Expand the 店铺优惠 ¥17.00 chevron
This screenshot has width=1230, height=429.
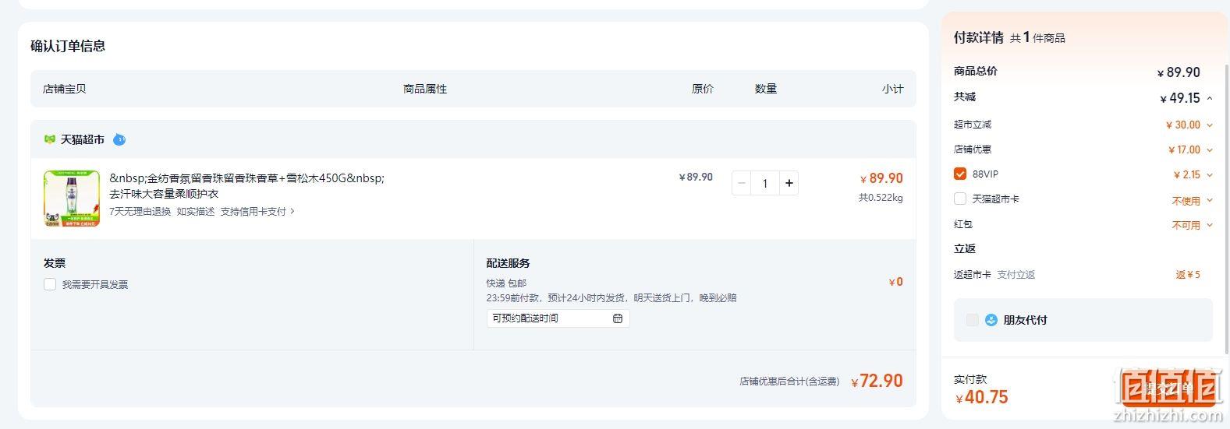point(1210,149)
